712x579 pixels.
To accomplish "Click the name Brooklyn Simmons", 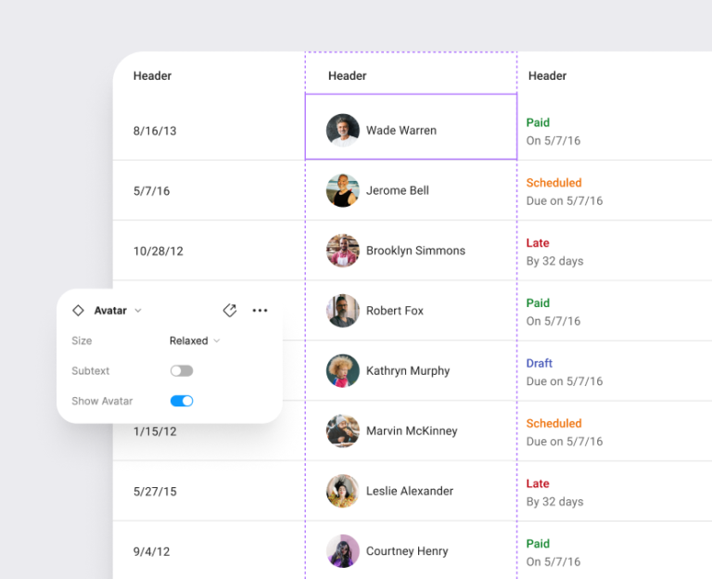I will [415, 251].
